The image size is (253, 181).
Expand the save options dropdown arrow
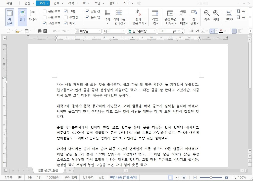click(x=31, y=31)
